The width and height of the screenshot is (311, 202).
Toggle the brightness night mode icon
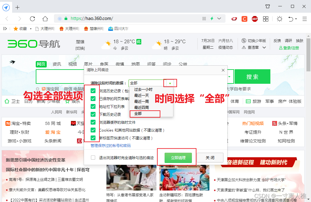[280, 19]
